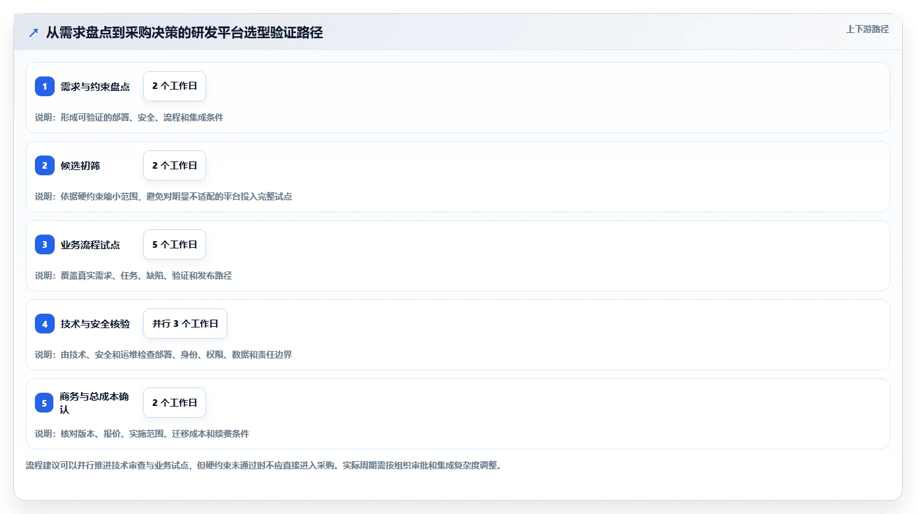The image size is (916, 514).
Task: Click the arrow icon beside the path title
Action: click(x=34, y=32)
